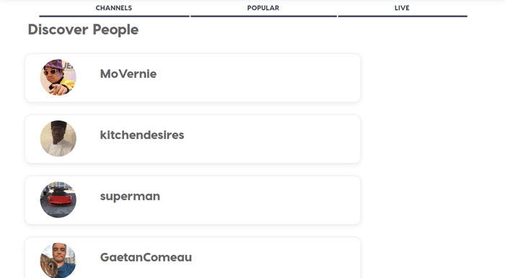Image resolution: width=505 pixels, height=278 pixels.
Task: Click blank right area of superman card
Action: click(273, 200)
